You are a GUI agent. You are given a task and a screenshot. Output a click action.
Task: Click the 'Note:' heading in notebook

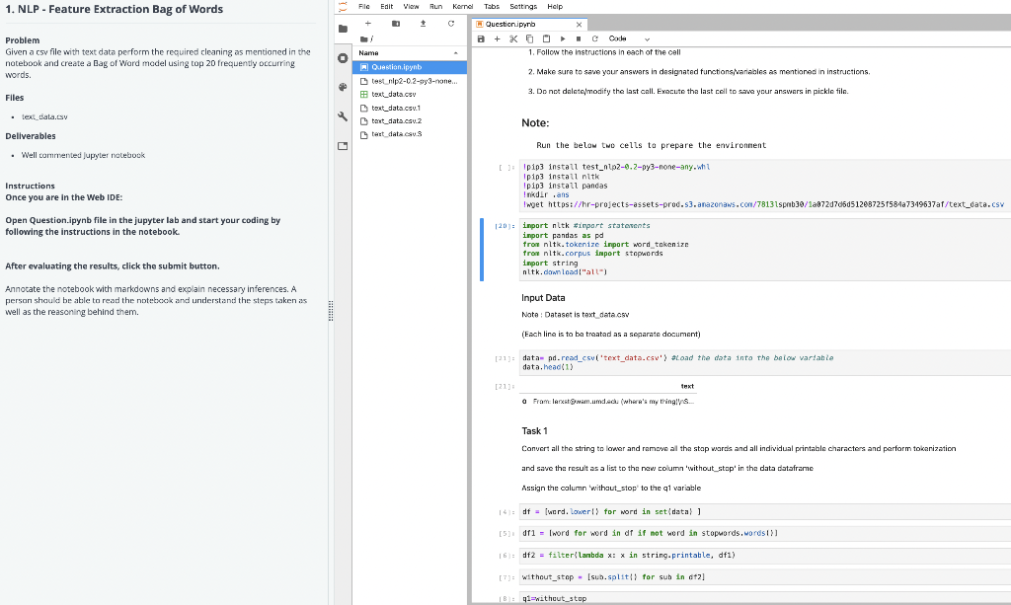[x=535, y=123]
